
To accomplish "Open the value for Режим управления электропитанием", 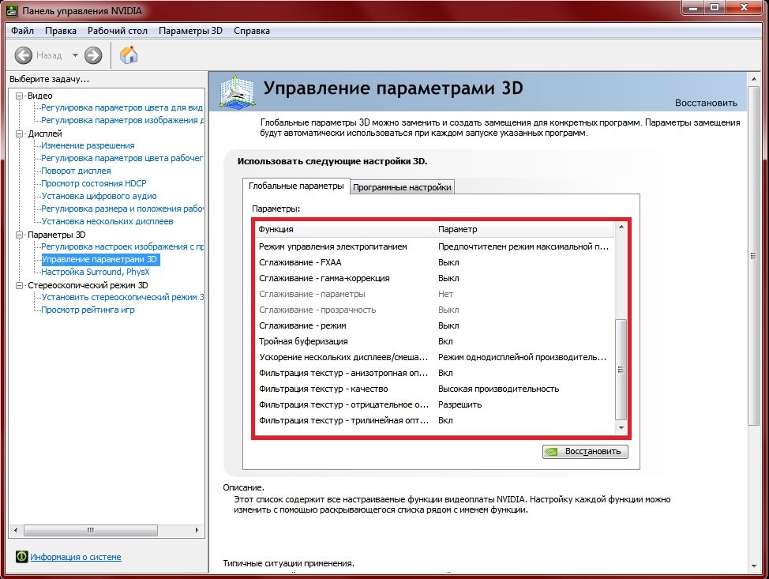I will [523, 246].
